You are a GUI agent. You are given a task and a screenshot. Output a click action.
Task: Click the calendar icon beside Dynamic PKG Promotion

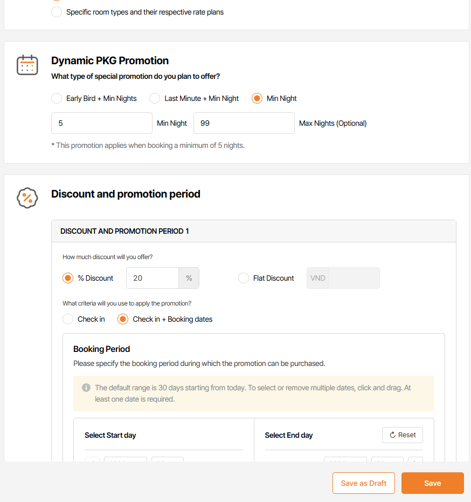(x=27, y=65)
